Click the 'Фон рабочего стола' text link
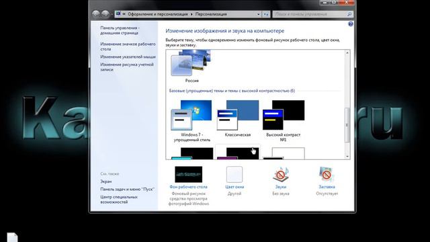 click(x=188, y=187)
